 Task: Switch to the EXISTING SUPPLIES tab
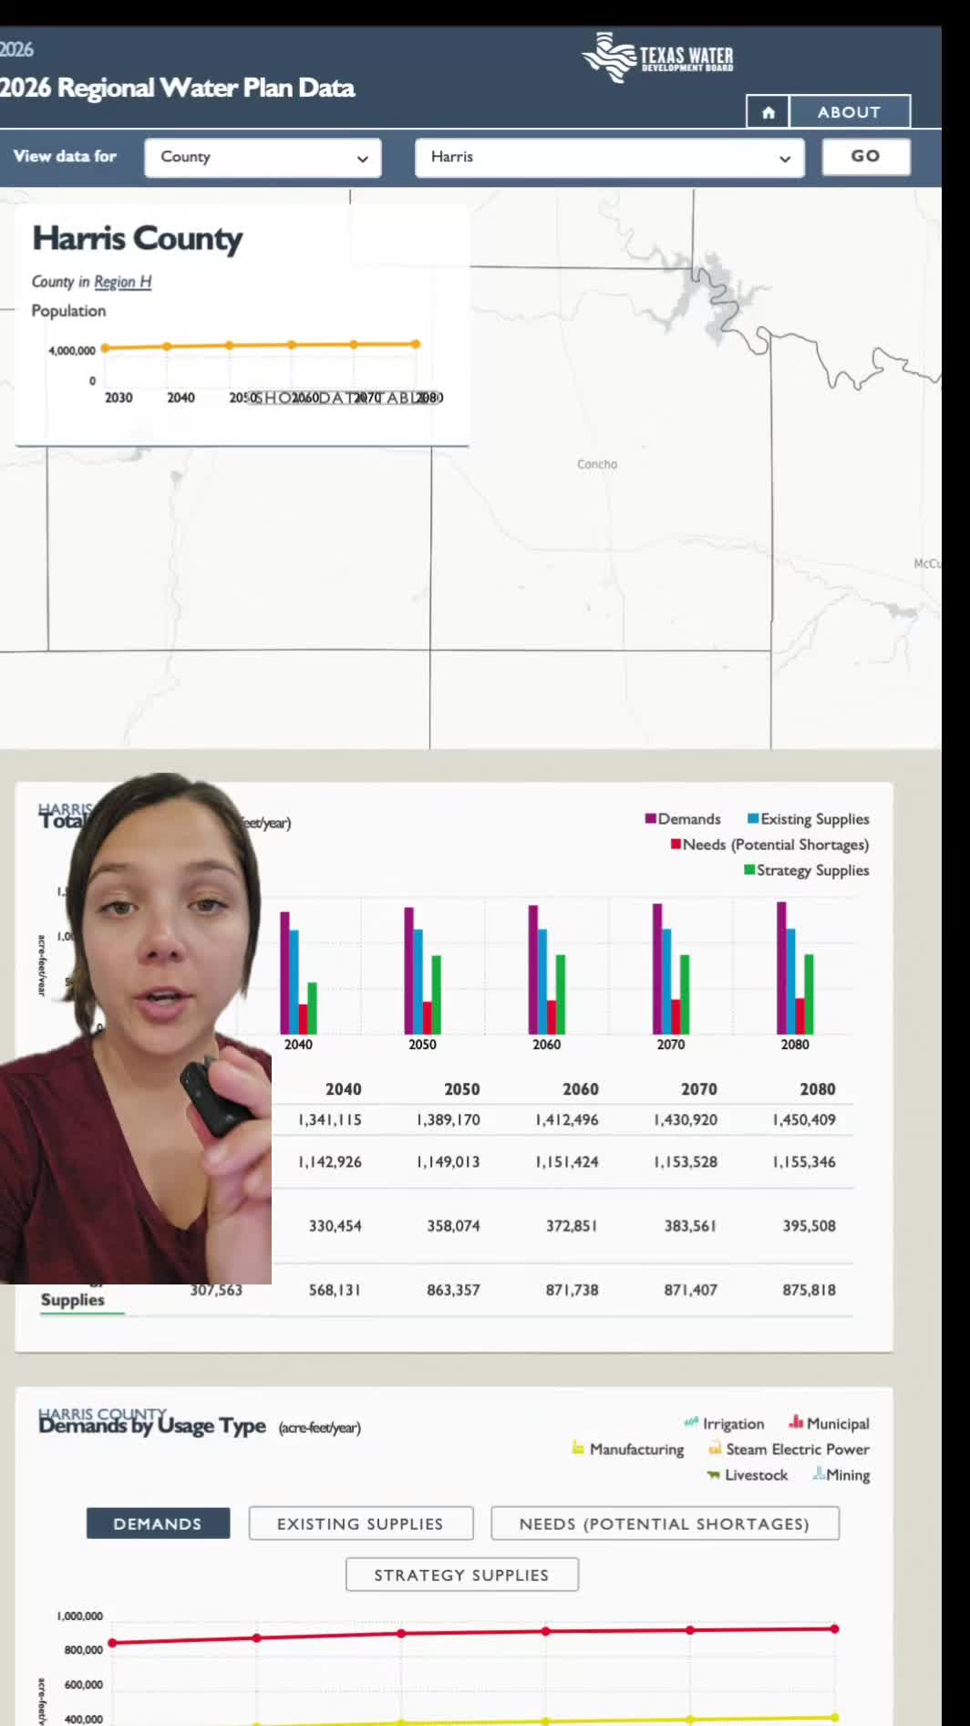[x=361, y=1523]
